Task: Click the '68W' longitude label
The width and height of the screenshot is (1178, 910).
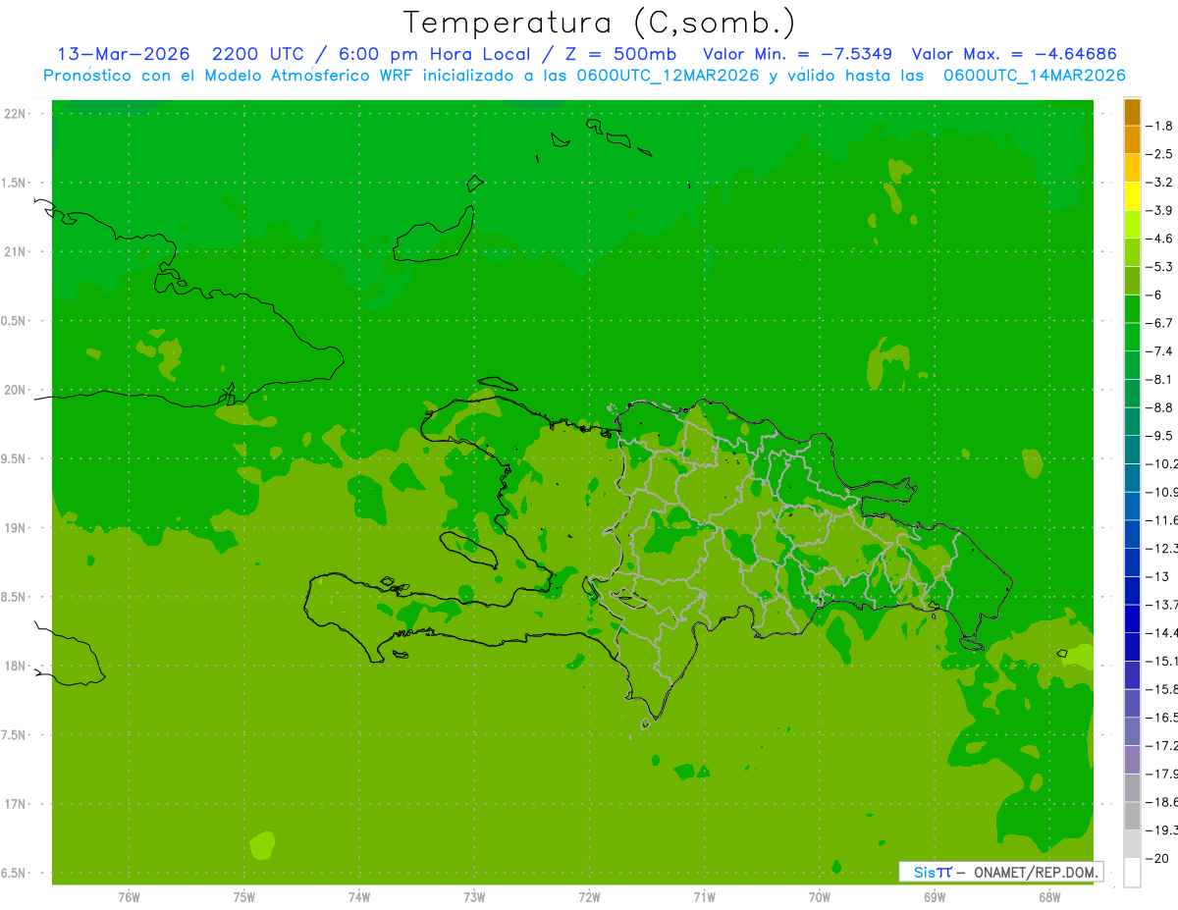Action: point(1049,896)
